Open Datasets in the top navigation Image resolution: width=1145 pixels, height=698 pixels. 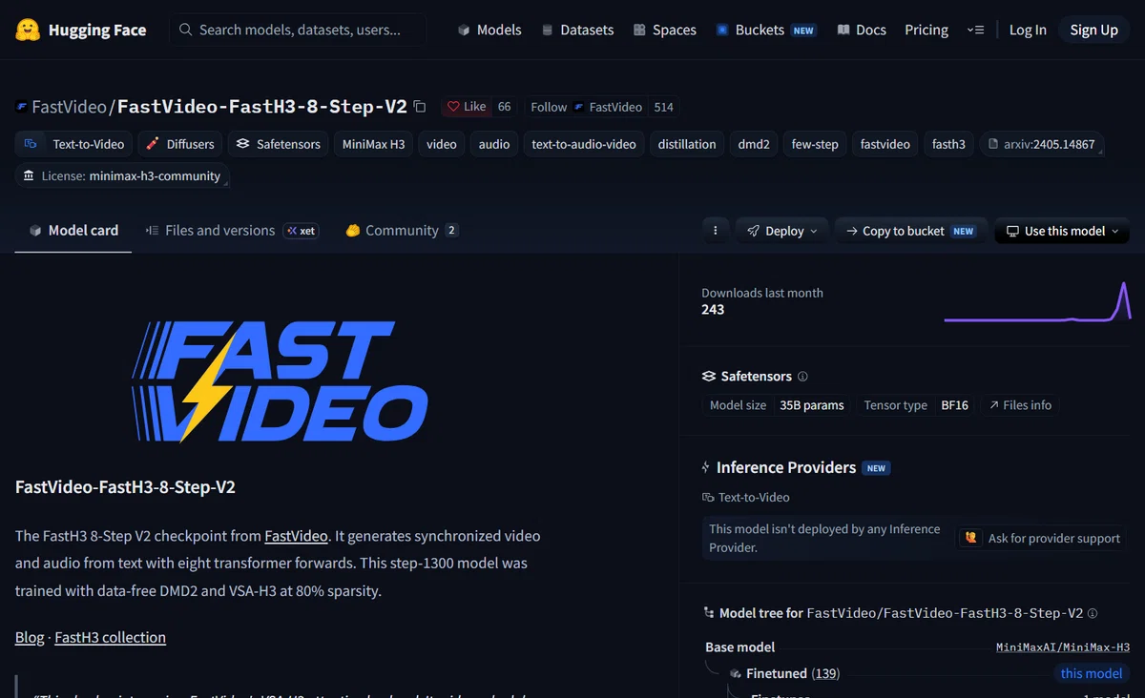pos(577,30)
